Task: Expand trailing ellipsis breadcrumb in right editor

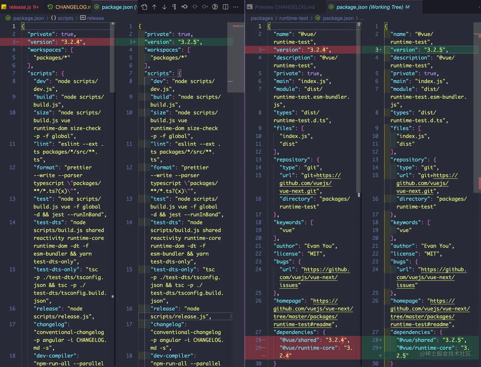Action: [x=362, y=18]
